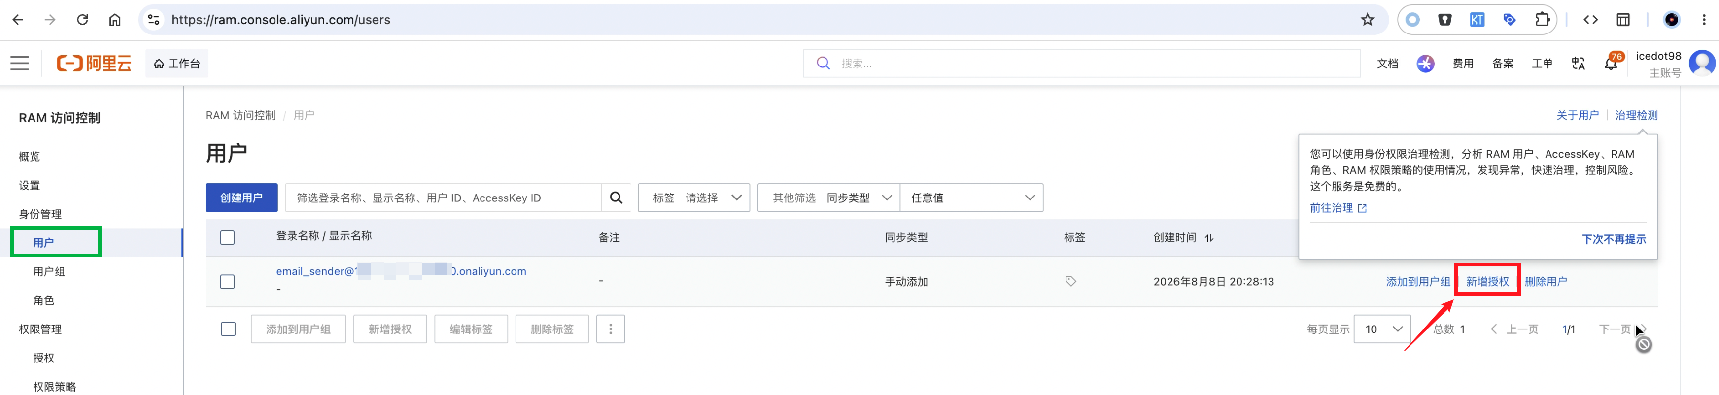The width and height of the screenshot is (1719, 395).
Task: Open Chrome's three-dot menu
Action: coord(1704,20)
